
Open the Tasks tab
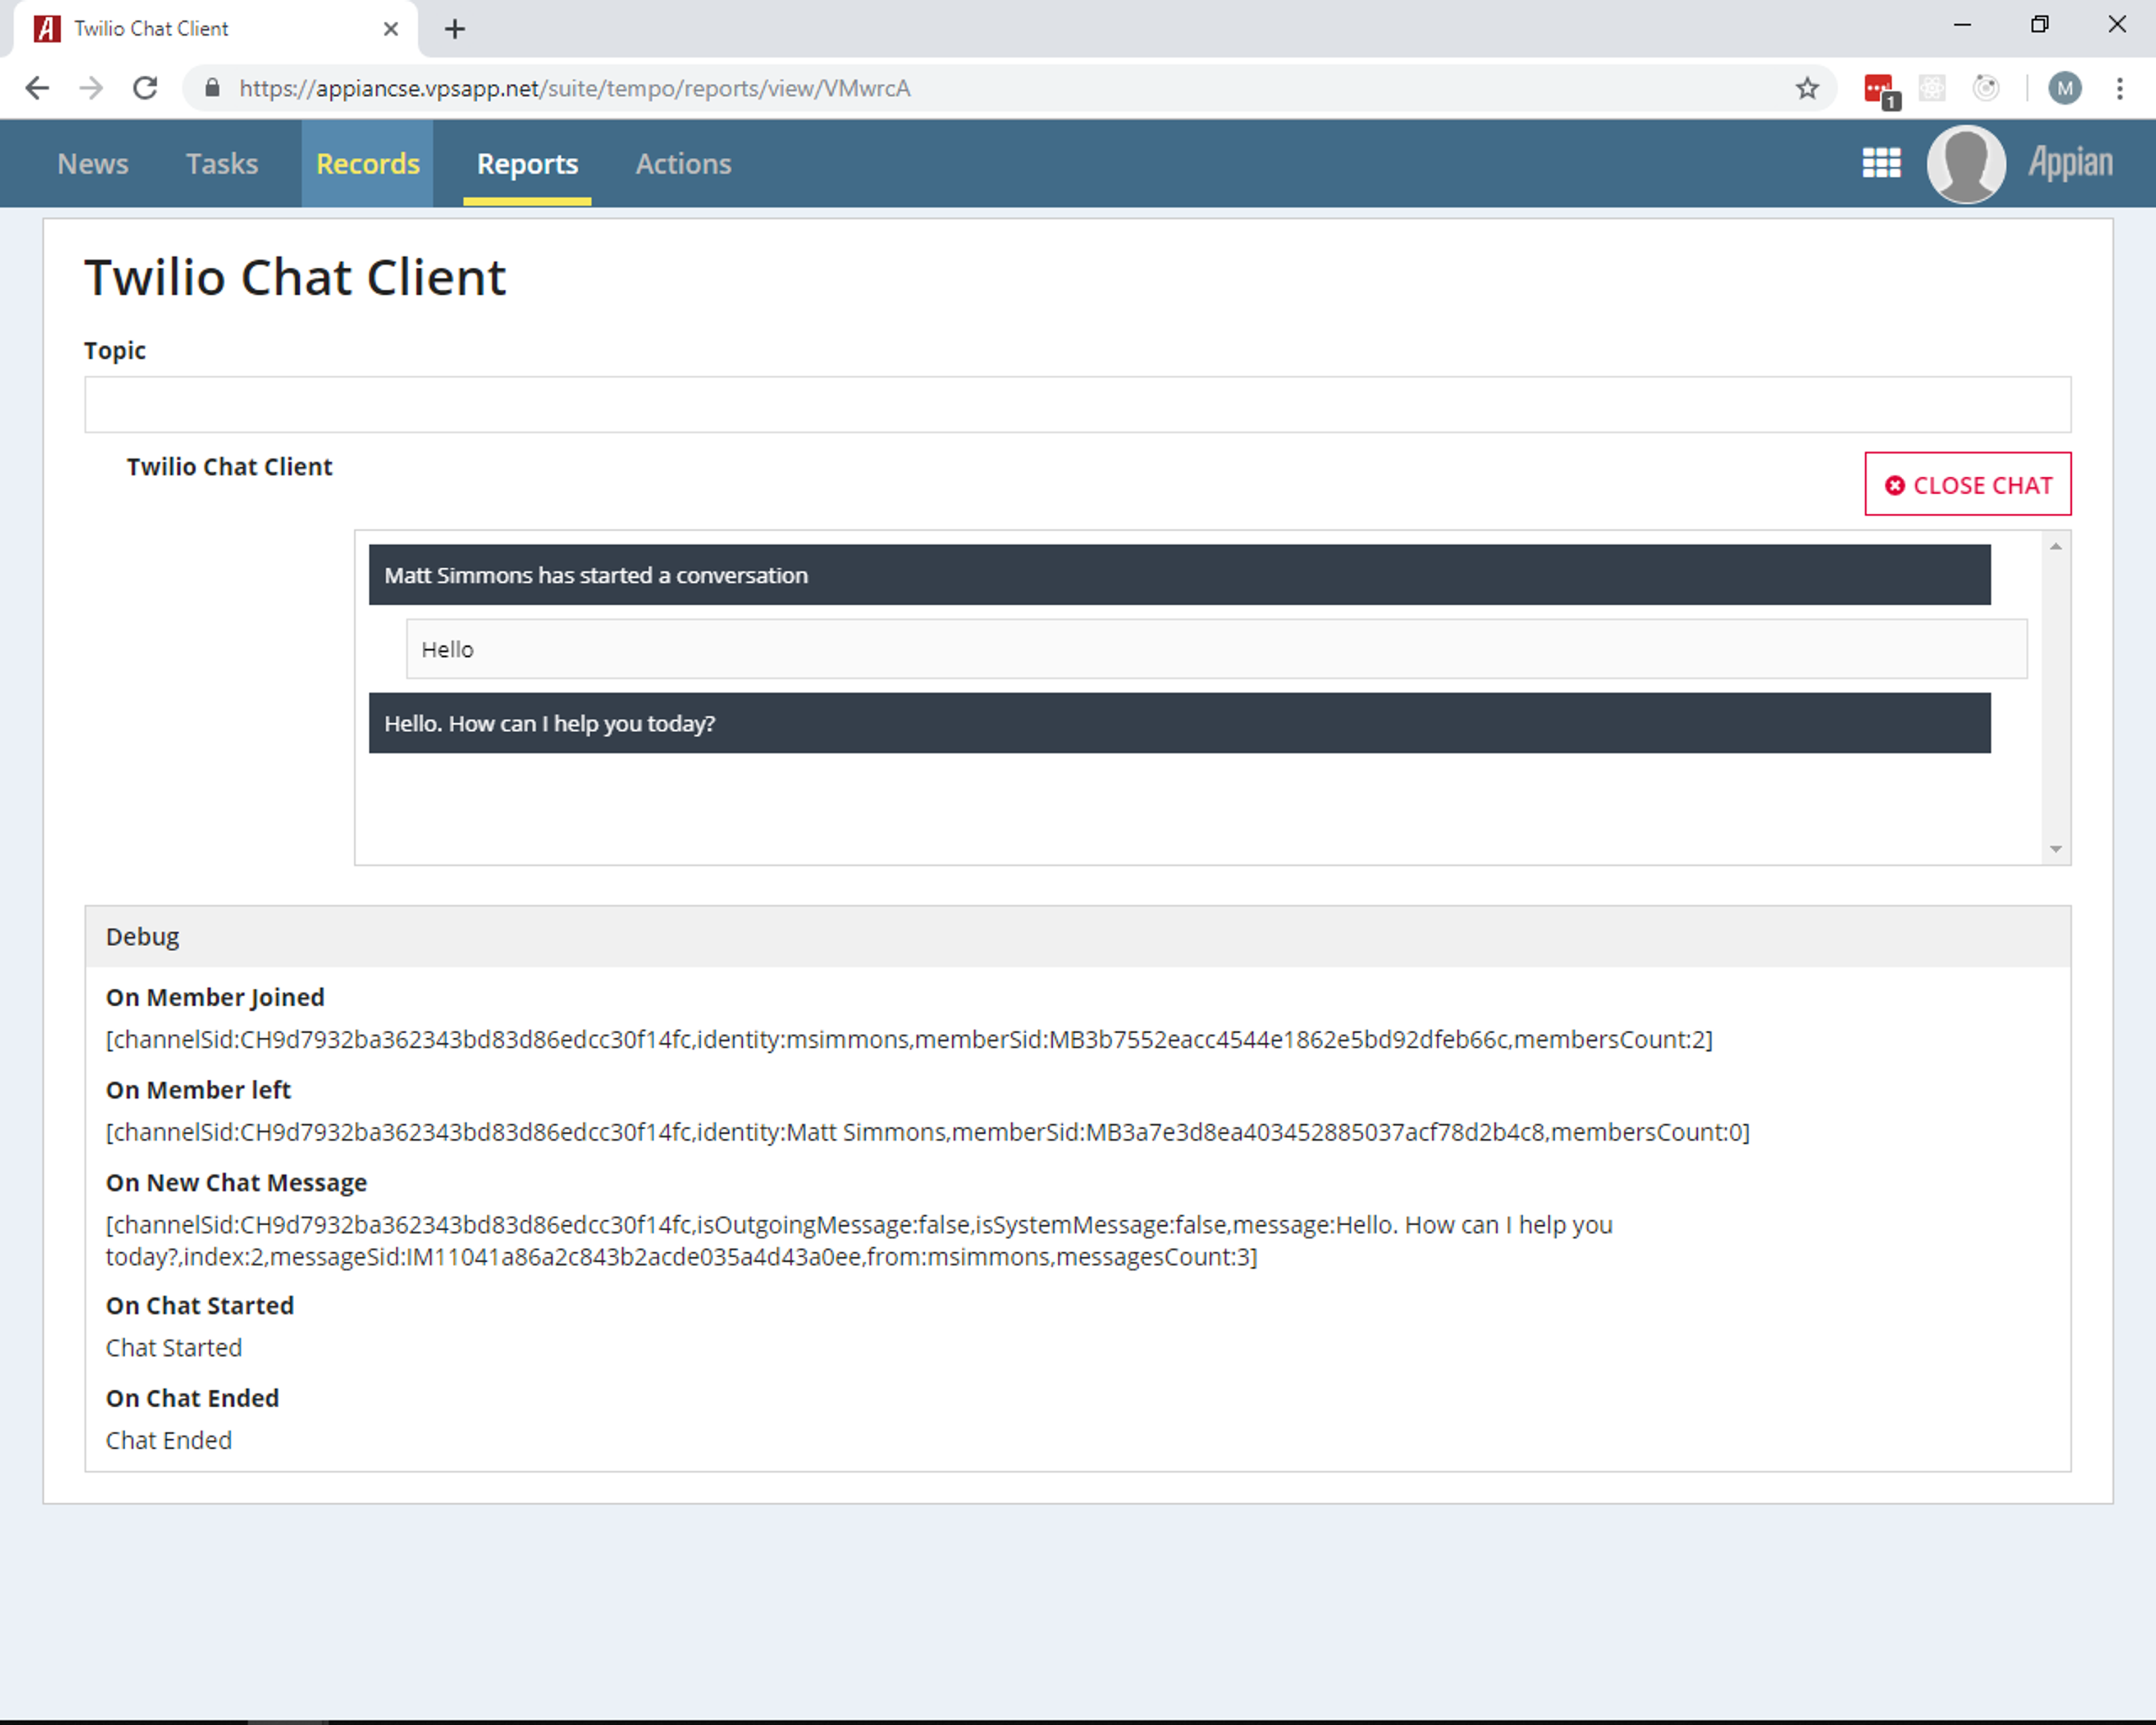click(222, 163)
